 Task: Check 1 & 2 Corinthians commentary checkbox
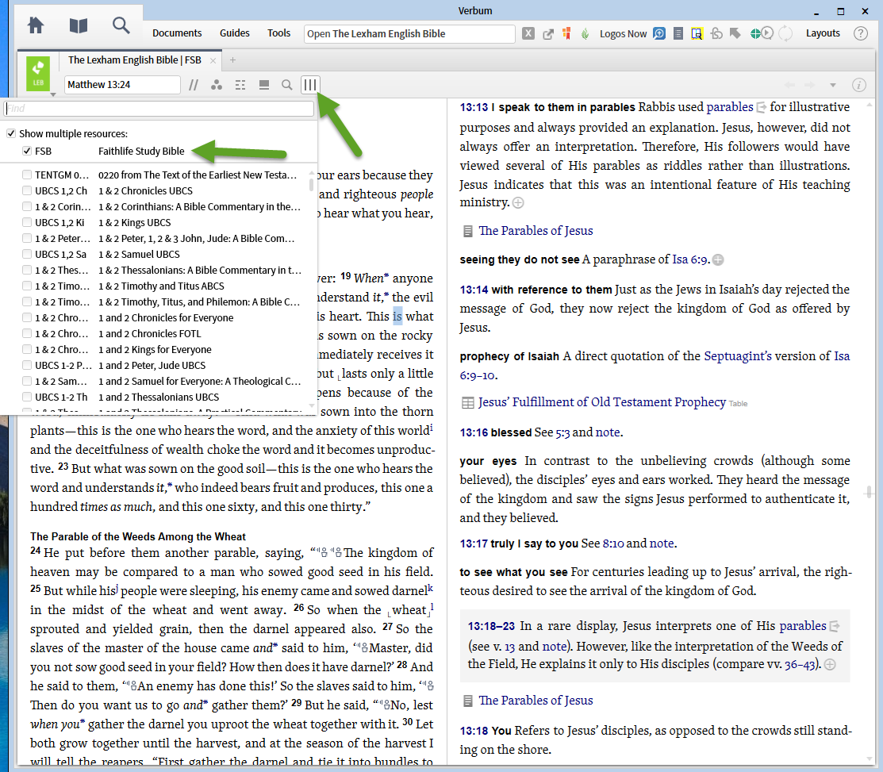pyautogui.click(x=26, y=206)
